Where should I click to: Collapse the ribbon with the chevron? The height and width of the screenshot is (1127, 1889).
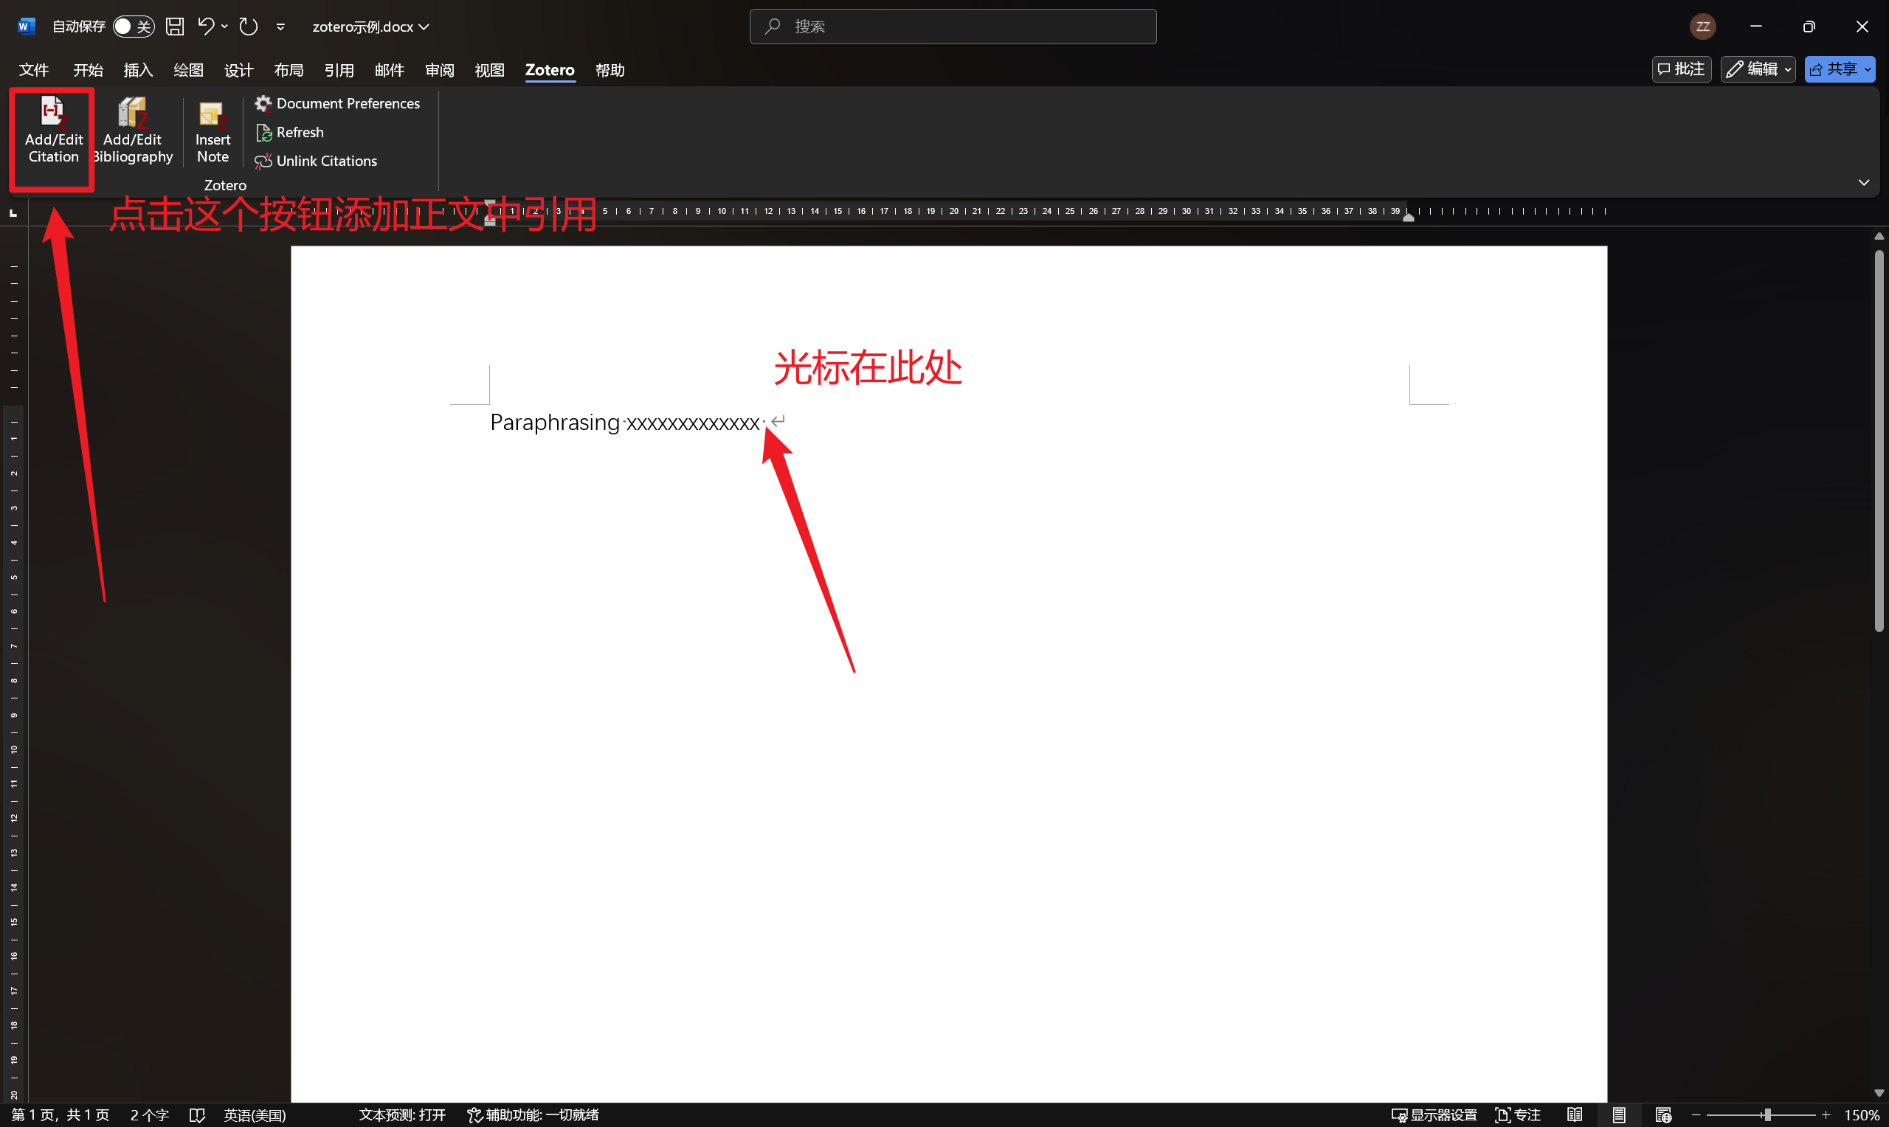1865,182
